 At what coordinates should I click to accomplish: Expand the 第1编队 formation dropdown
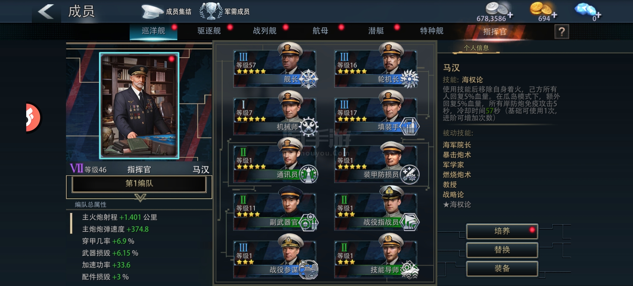(139, 184)
